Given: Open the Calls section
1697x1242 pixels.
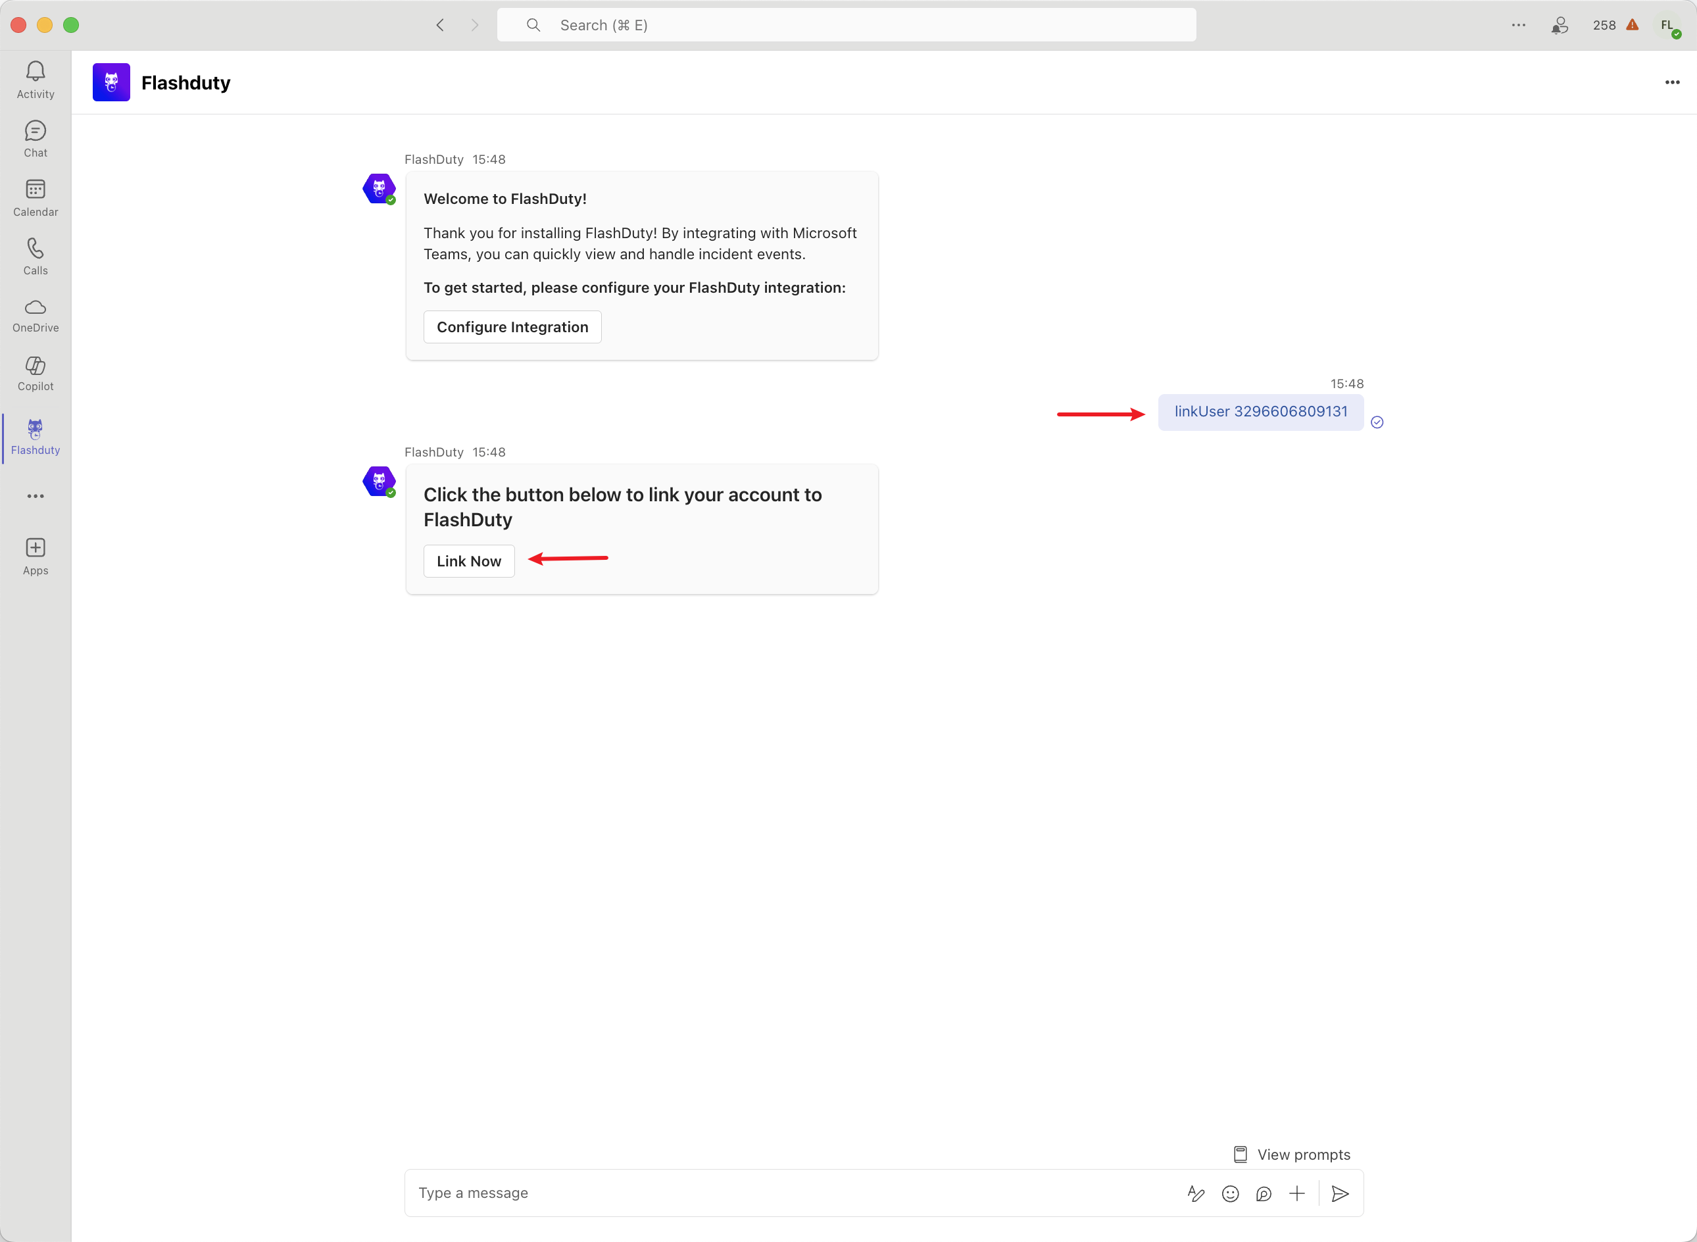Looking at the screenshot, I should tap(36, 257).
